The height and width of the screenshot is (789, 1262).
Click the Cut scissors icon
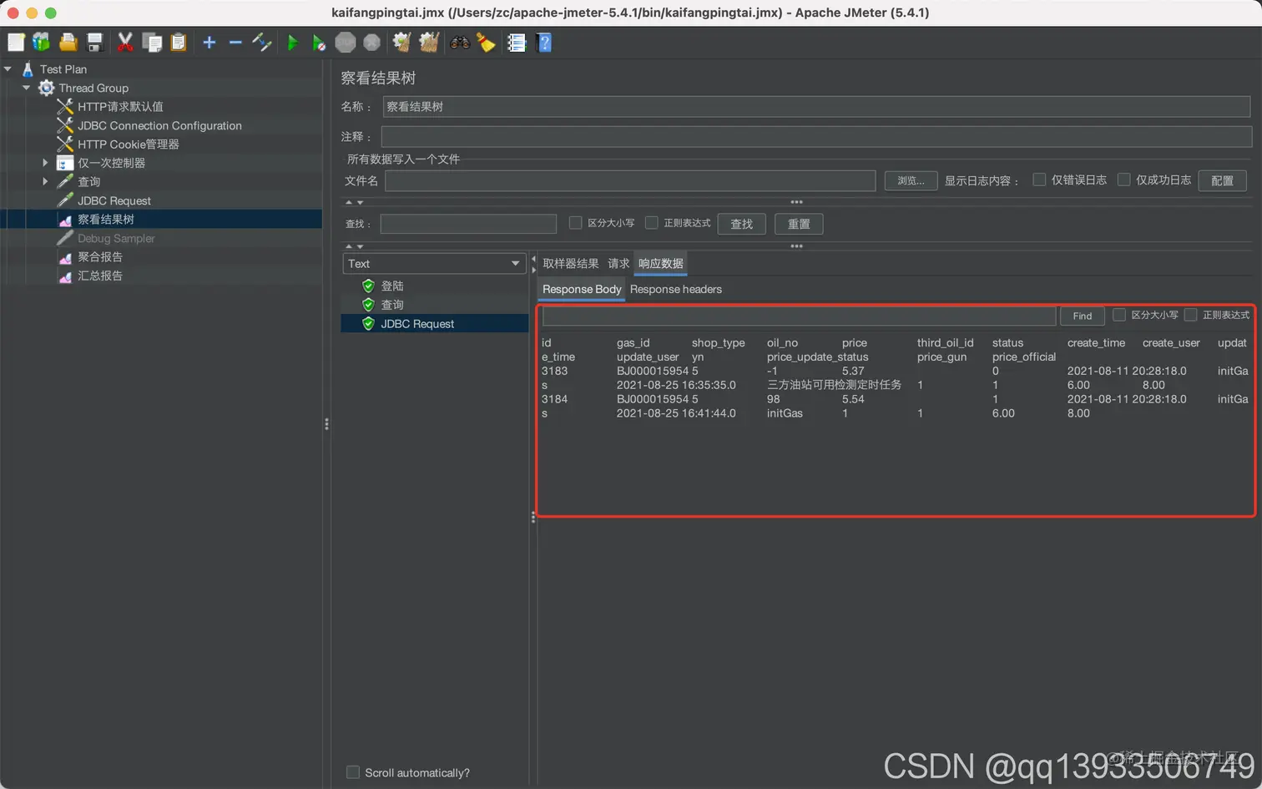tap(125, 43)
